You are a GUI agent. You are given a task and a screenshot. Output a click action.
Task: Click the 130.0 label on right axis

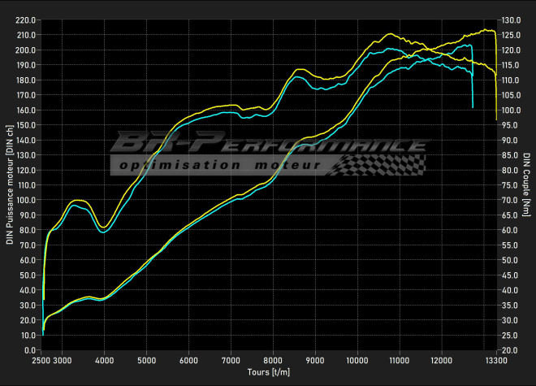[510, 20]
